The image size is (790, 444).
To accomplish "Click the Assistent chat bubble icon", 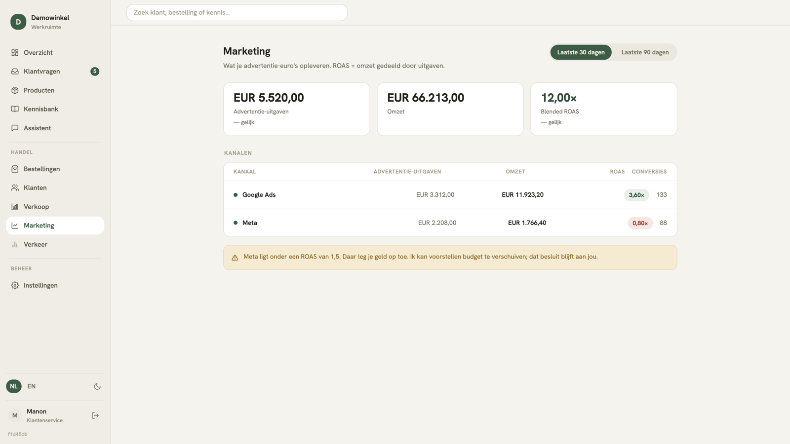I will [x=15, y=128].
